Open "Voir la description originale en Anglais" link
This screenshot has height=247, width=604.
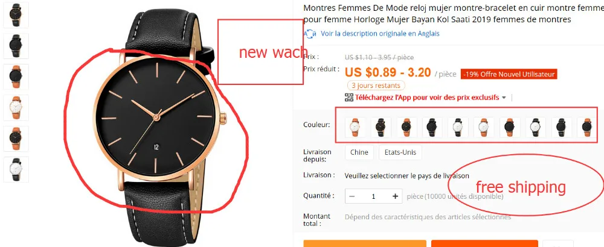click(x=380, y=34)
